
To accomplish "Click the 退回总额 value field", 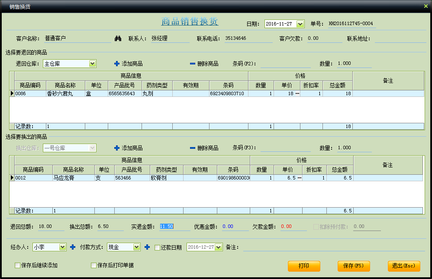I will click(x=51, y=227).
